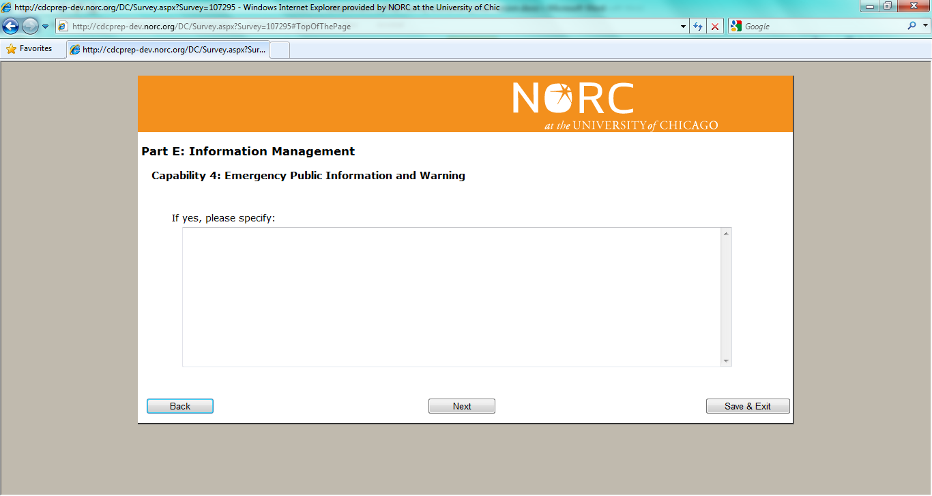932x496 pixels.
Task: Click the search magnifier icon
Action: (912, 27)
